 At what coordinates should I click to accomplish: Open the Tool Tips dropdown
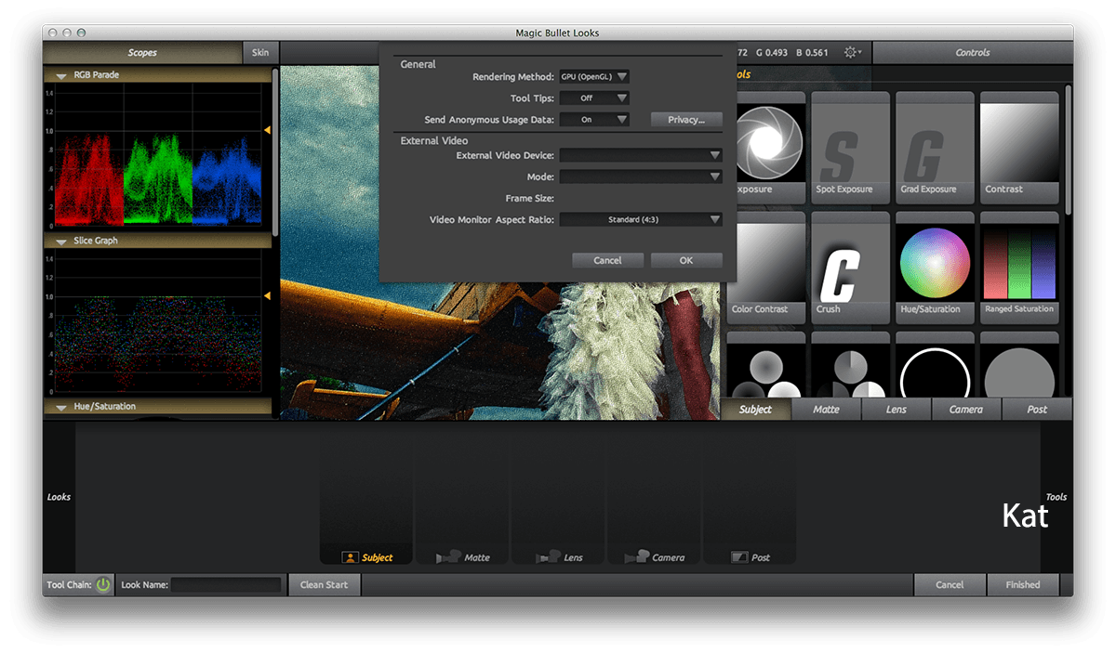594,98
